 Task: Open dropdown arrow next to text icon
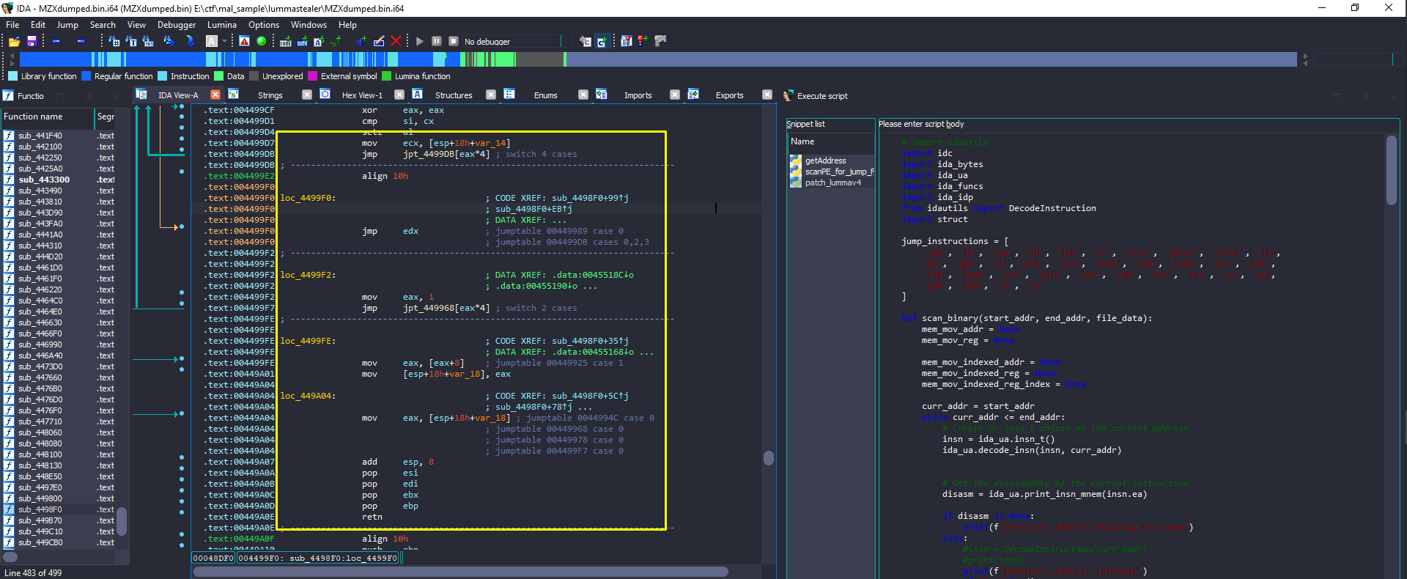point(224,42)
